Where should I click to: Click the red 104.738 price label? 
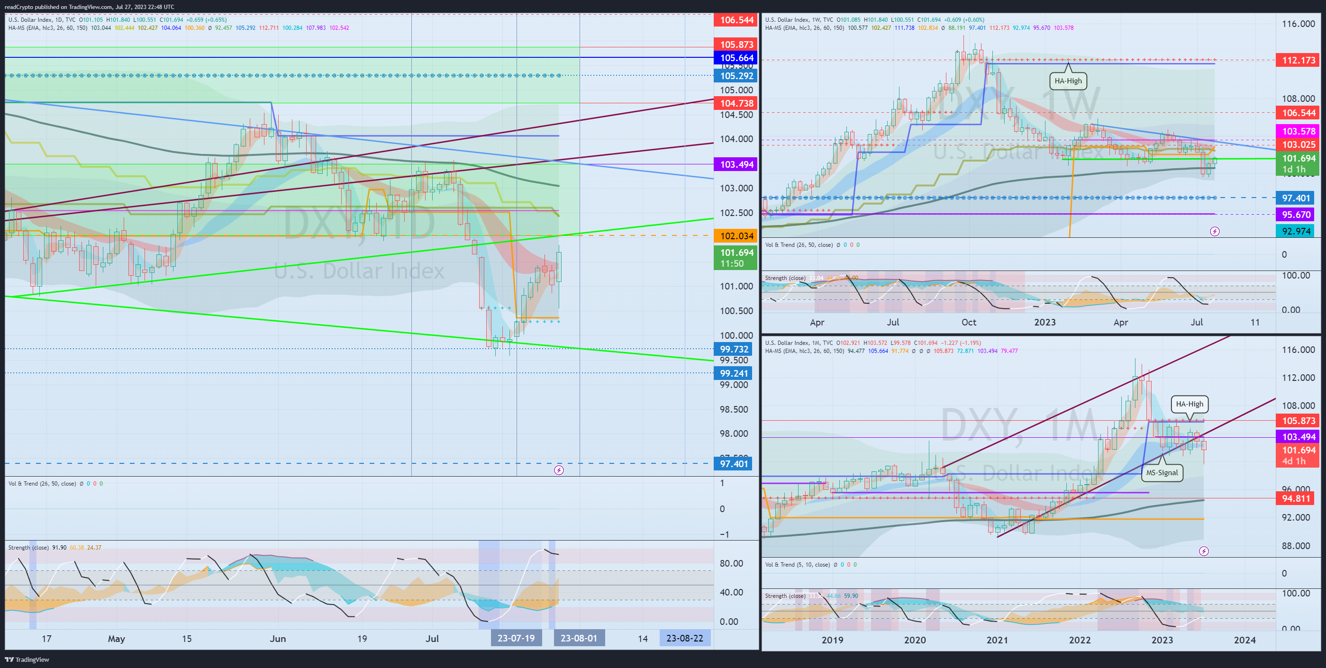click(x=736, y=103)
